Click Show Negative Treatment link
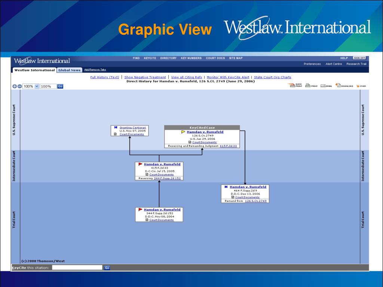This screenshot has height=287, width=383. [x=145, y=77]
